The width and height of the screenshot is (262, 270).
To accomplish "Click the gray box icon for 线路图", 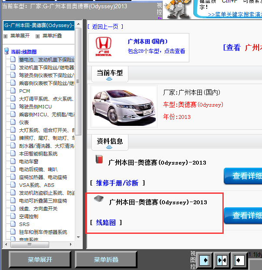I will (99, 199).
